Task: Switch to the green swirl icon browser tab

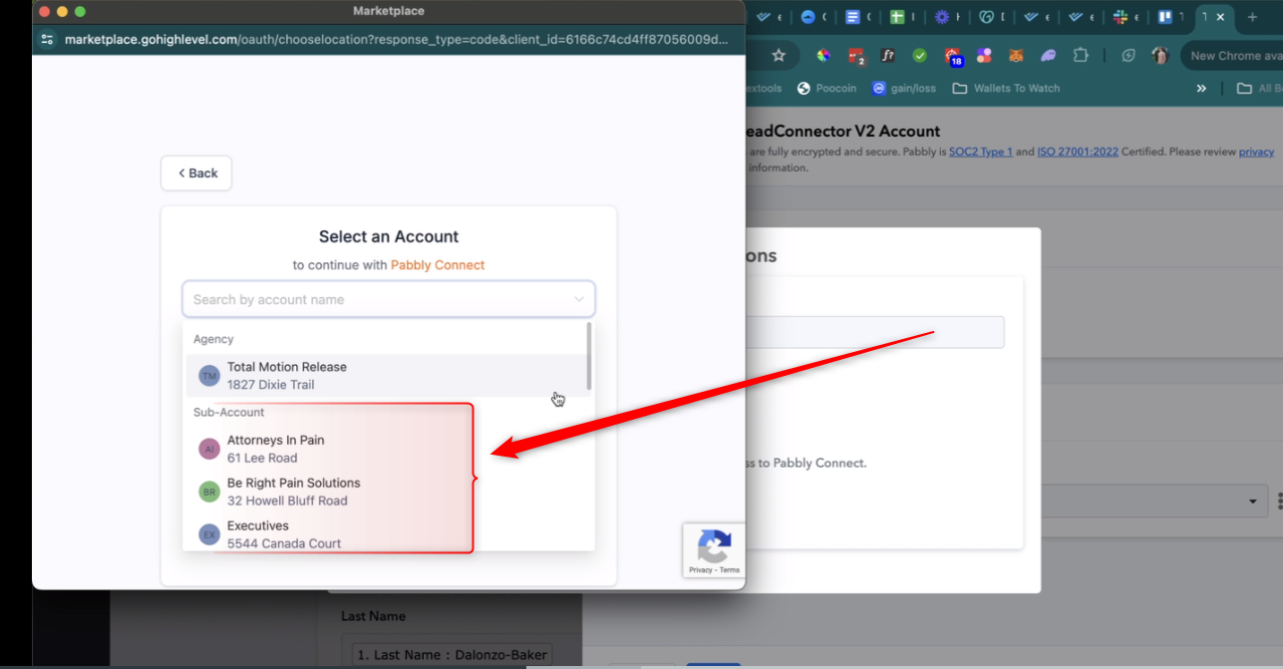Action: [x=993, y=16]
